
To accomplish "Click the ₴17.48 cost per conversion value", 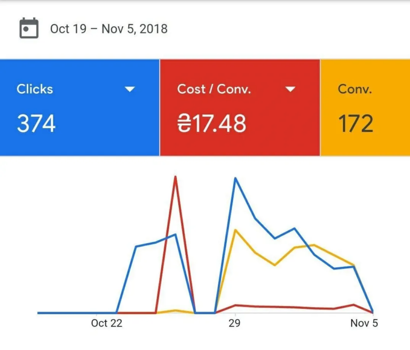I will pyautogui.click(x=211, y=123).
